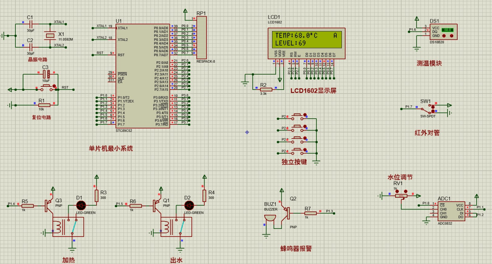Click the RESPACK-8 resistor pack RP1
Screen dimensions: 492x264
coord(201,38)
